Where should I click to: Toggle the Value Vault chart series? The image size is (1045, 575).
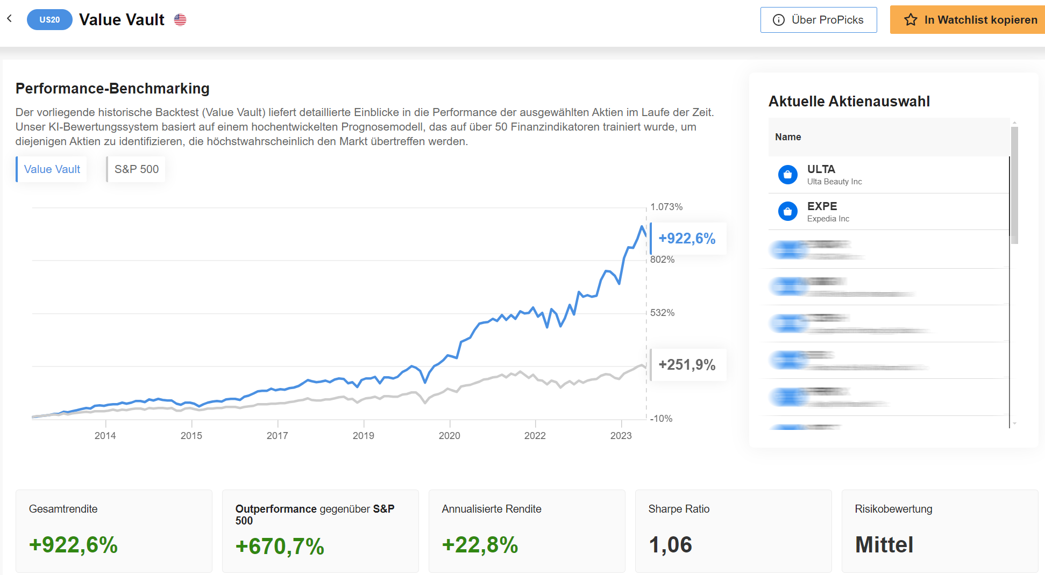click(52, 169)
